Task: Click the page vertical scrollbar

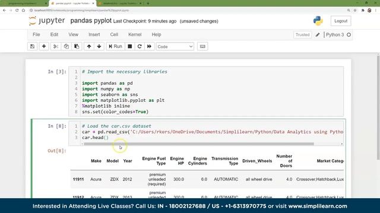Action: [x=378, y=108]
